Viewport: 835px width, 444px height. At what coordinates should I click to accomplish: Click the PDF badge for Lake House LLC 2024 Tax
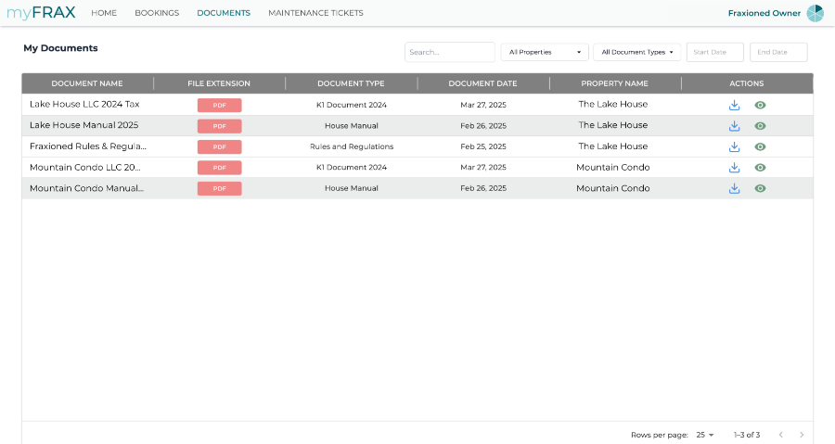(x=219, y=106)
